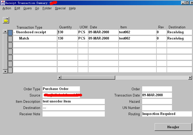The height and width of the screenshot is (135, 193).
Task: Click the Routing field Inspection Required
Action: [x=167, y=114]
